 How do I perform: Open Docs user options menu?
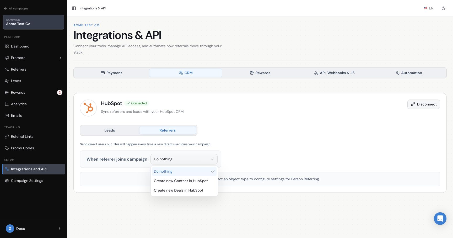[x=59, y=229]
